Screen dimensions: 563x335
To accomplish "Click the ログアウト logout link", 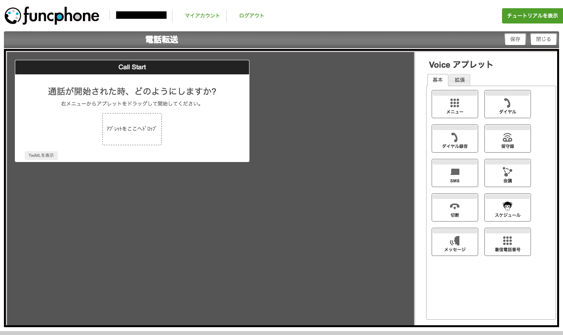I will pos(251,16).
